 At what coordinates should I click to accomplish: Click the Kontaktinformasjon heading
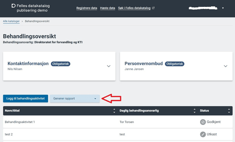[28, 64]
